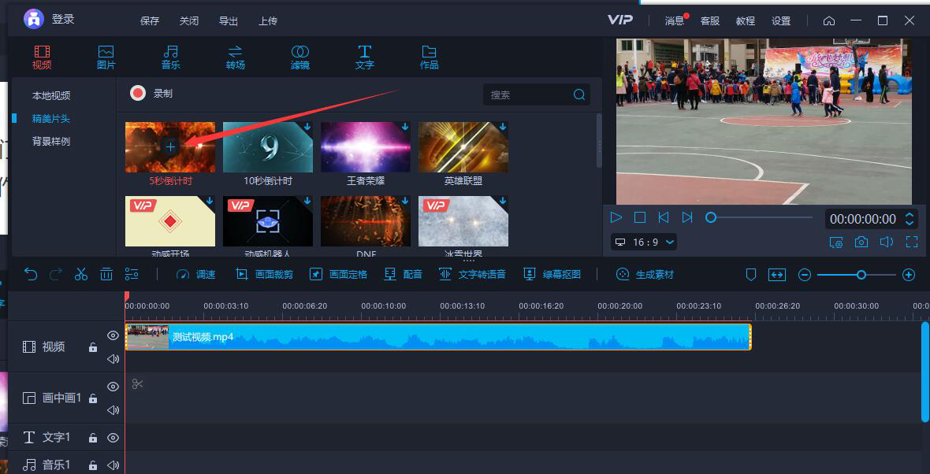Open the 配音 voiceover tool
Screen dimensions: 930x474
point(404,274)
